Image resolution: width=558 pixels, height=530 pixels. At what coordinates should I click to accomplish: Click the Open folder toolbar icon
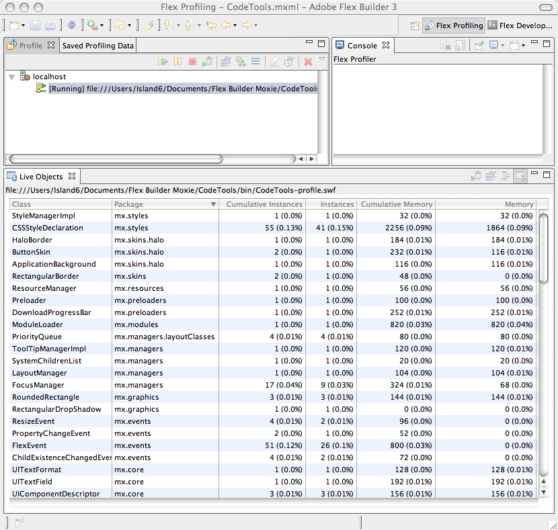tap(120, 26)
